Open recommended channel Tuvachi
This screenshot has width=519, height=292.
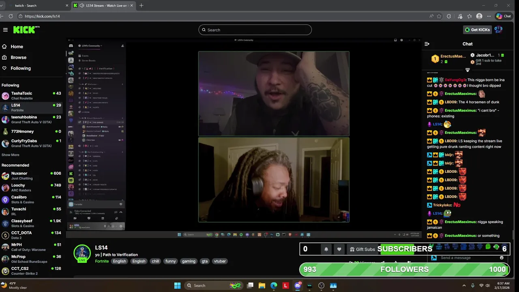point(32,211)
